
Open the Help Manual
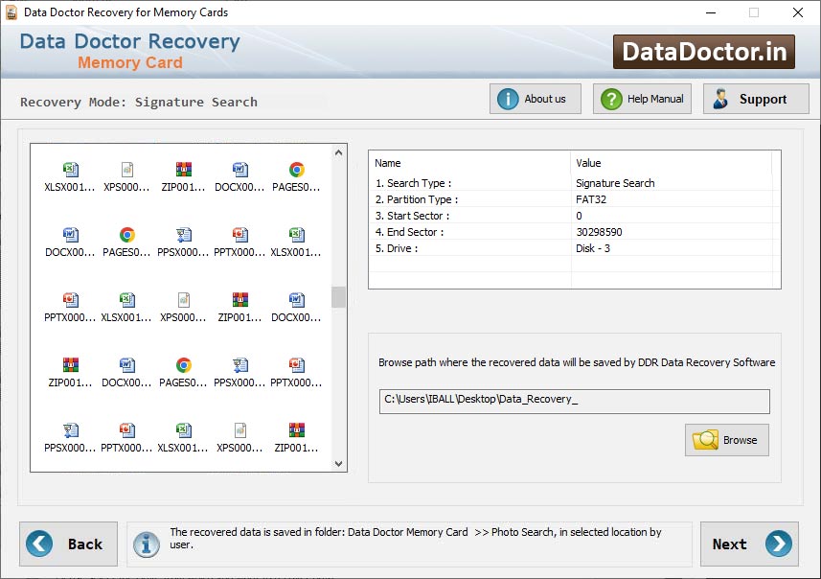pos(641,98)
